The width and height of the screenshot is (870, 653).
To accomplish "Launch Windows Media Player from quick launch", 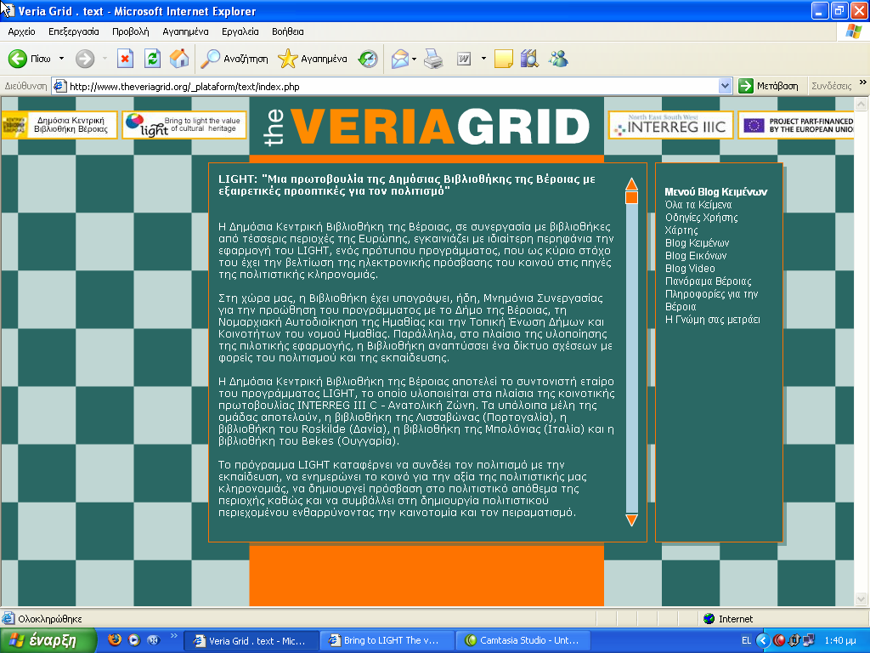I will coord(133,640).
